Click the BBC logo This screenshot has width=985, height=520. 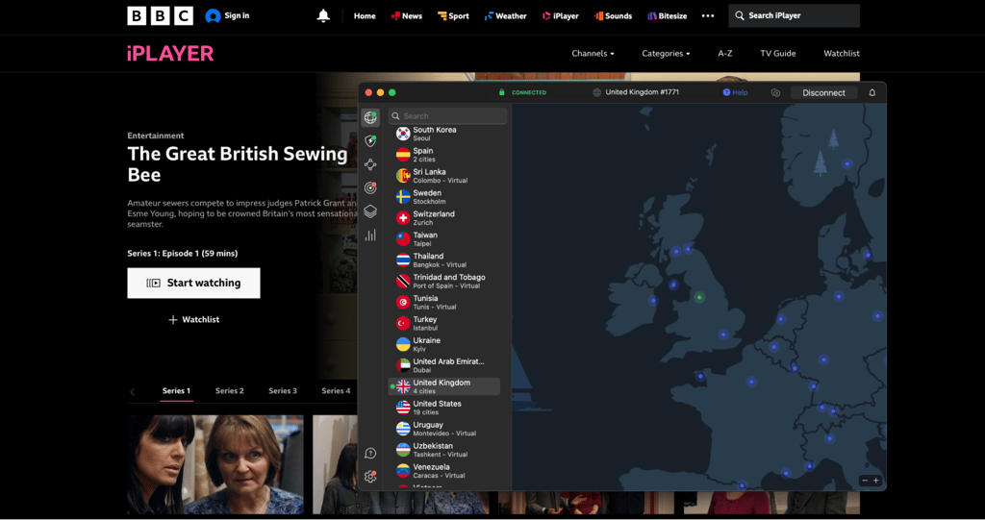161,15
